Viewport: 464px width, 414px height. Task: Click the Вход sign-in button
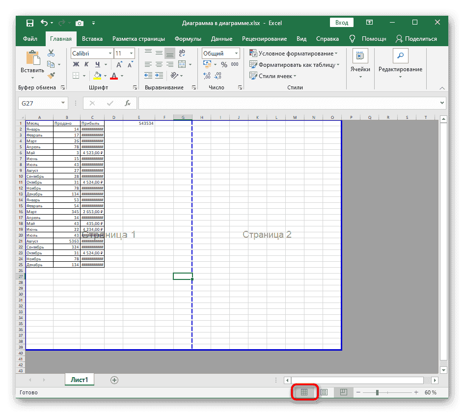click(x=341, y=22)
